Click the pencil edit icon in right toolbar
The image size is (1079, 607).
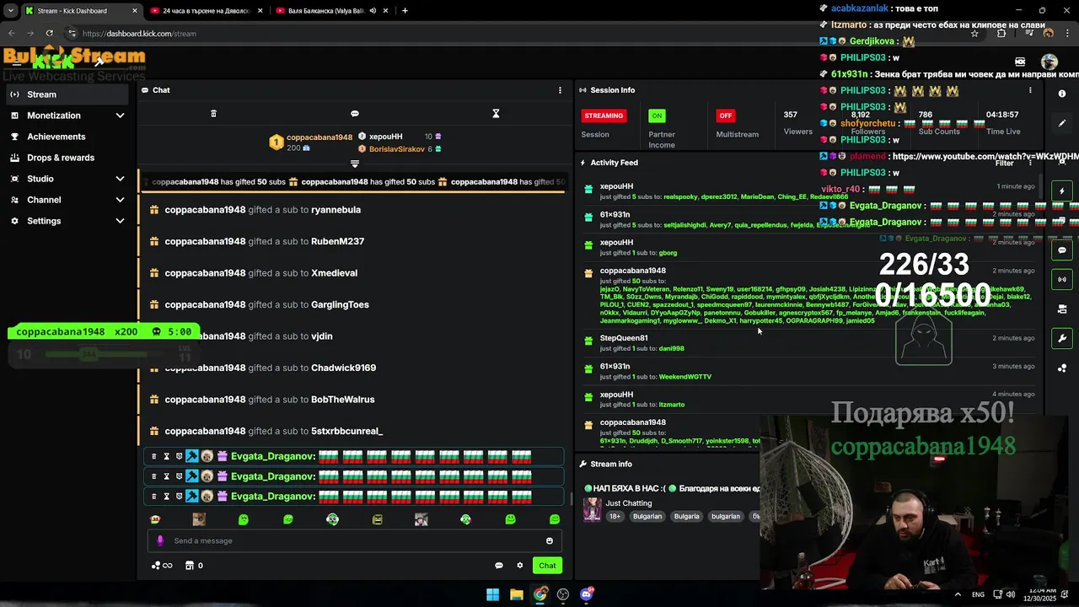tap(1062, 123)
